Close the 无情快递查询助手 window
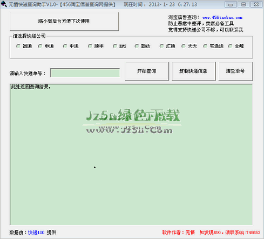 pos(256,4)
